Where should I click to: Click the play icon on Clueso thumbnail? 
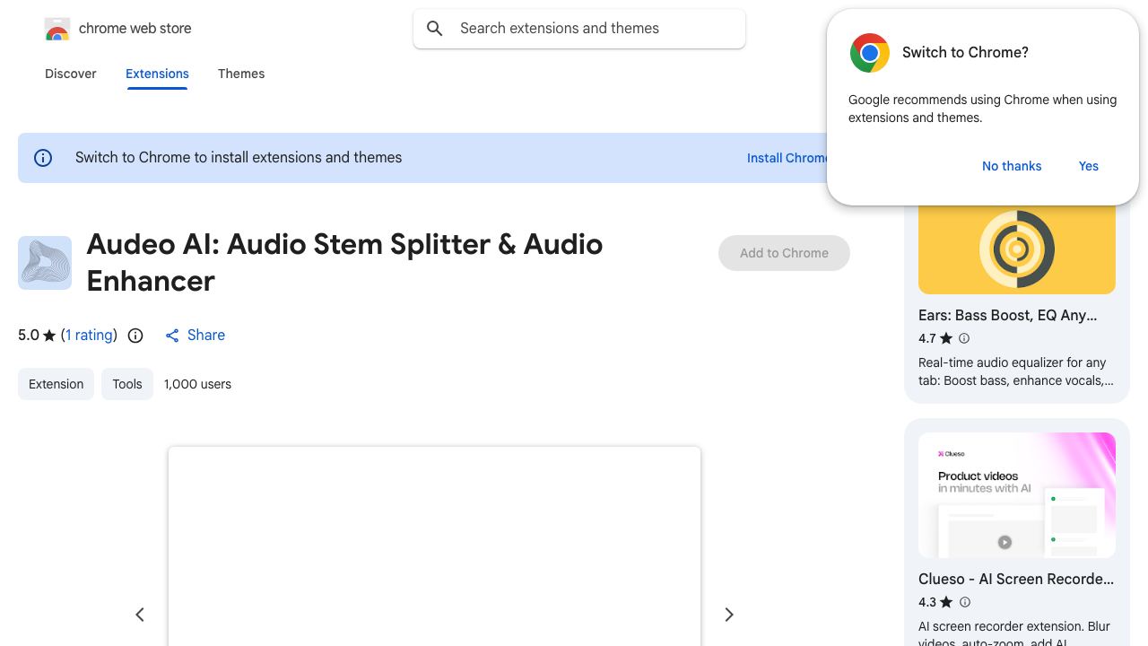pyautogui.click(x=1004, y=542)
